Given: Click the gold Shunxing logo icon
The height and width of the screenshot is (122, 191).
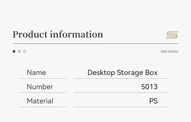Looking at the screenshot, I should click(x=172, y=35).
